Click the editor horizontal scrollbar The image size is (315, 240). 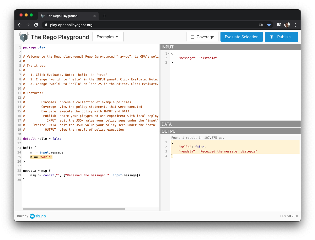[74, 209]
